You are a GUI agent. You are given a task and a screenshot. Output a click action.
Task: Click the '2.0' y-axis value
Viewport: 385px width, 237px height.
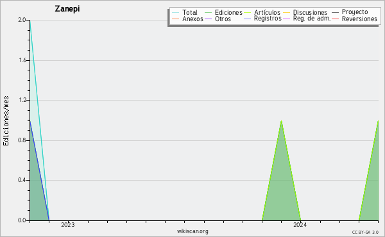click(22, 20)
